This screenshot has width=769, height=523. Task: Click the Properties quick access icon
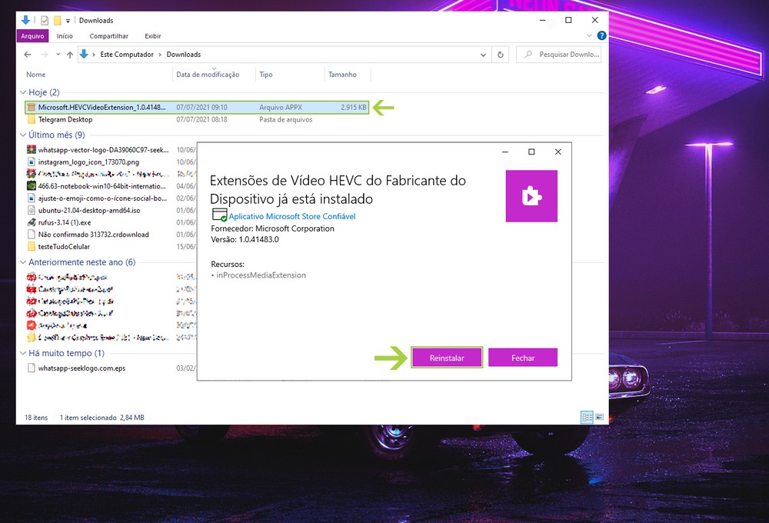[45, 20]
